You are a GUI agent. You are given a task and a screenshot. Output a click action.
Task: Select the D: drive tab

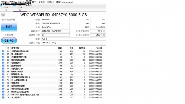tap(20, 8)
